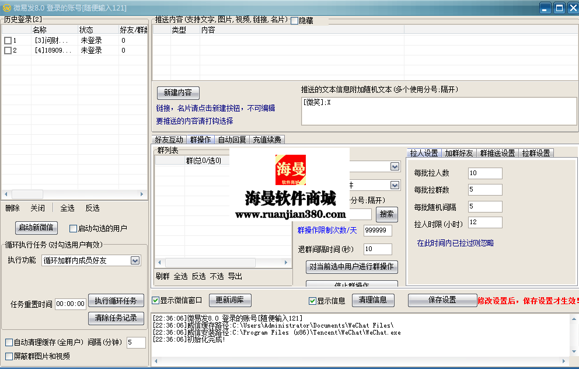This screenshot has width=579, height=369.
Task: Click 全选 under group list
Action: click(180, 277)
